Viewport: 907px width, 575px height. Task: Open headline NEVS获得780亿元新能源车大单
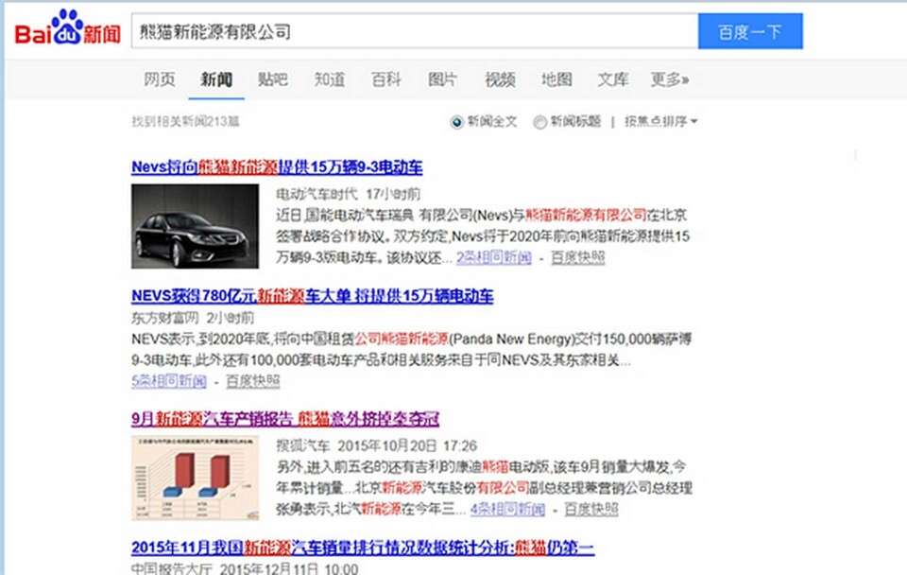point(313,296)
